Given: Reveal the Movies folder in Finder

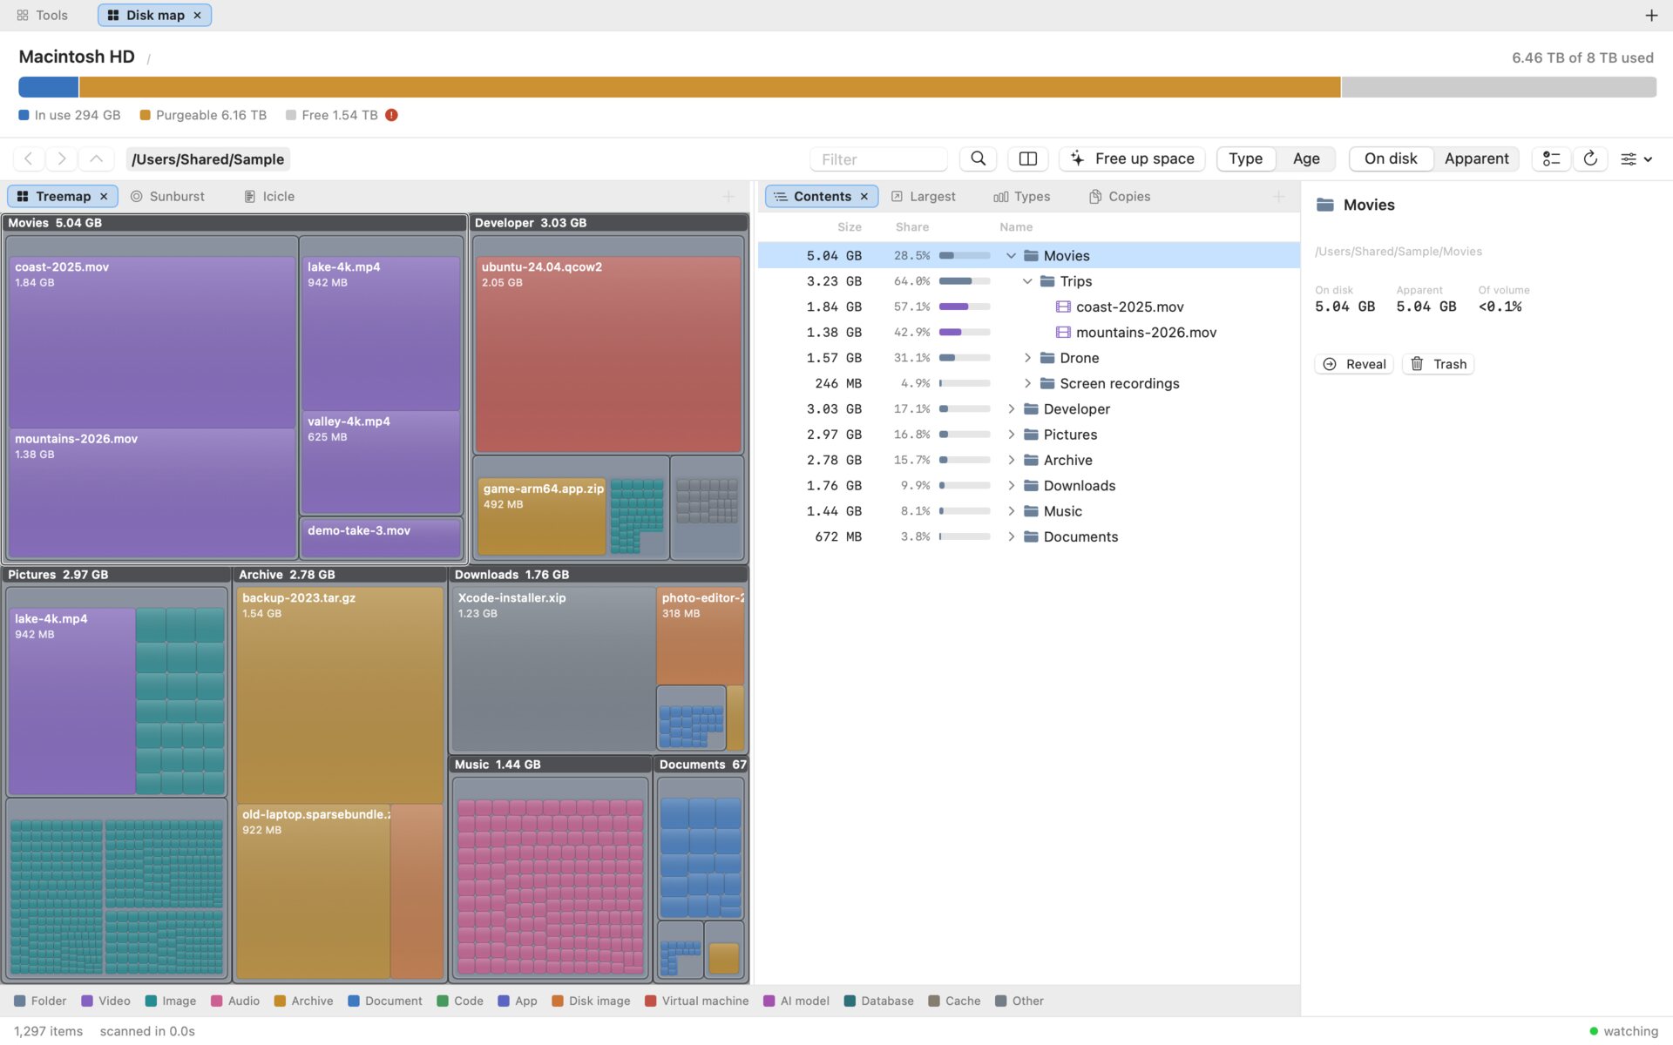Looking at the screenshot, I should pos(1354,364).
